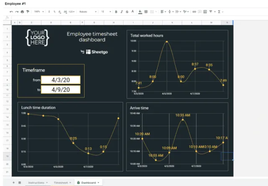Viewport: 268px width, 186px height.
Task: Click the Timeframe label
Action: [x=33, y=70]
